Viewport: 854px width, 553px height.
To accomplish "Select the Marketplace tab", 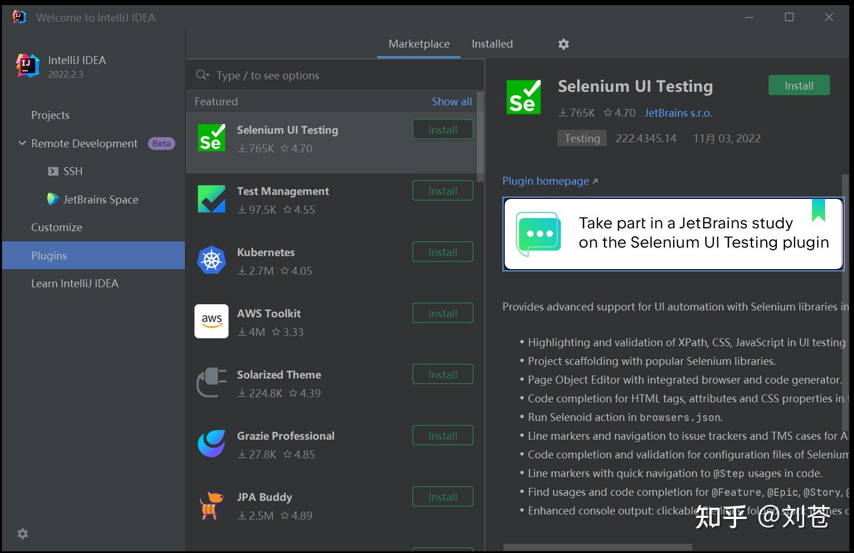I will pyautogui.click(x=418, y=44).
